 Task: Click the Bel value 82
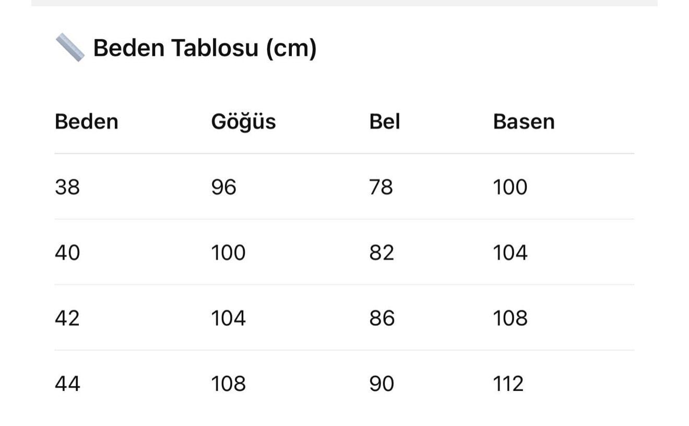382,253
